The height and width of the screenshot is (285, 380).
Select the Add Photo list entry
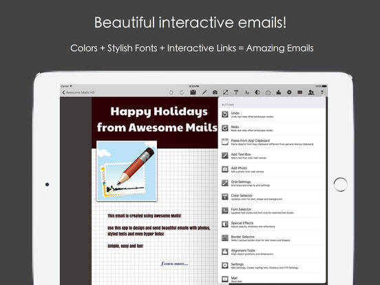tap(272, 169)
